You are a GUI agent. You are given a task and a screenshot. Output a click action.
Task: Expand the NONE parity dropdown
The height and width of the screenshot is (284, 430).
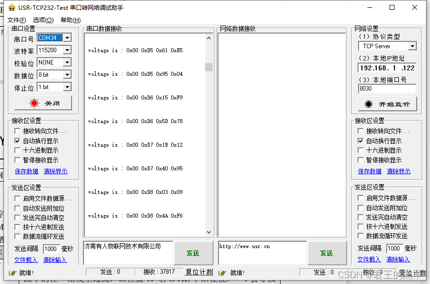(x=67, y=63)
